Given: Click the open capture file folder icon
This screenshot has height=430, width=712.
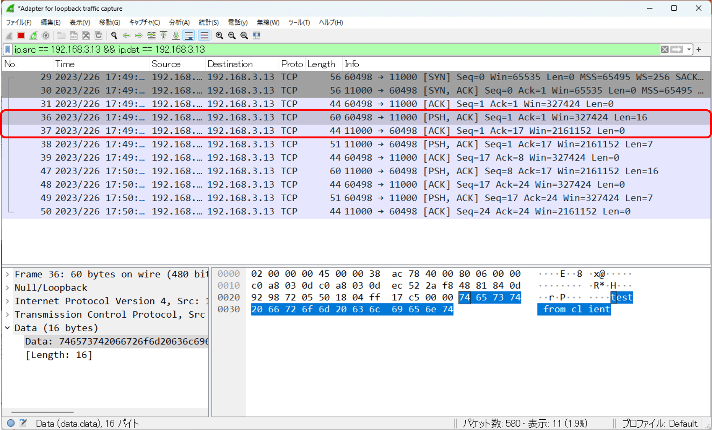Looking at the screenshot, I should pyautogui.click(x=61, y=36).
